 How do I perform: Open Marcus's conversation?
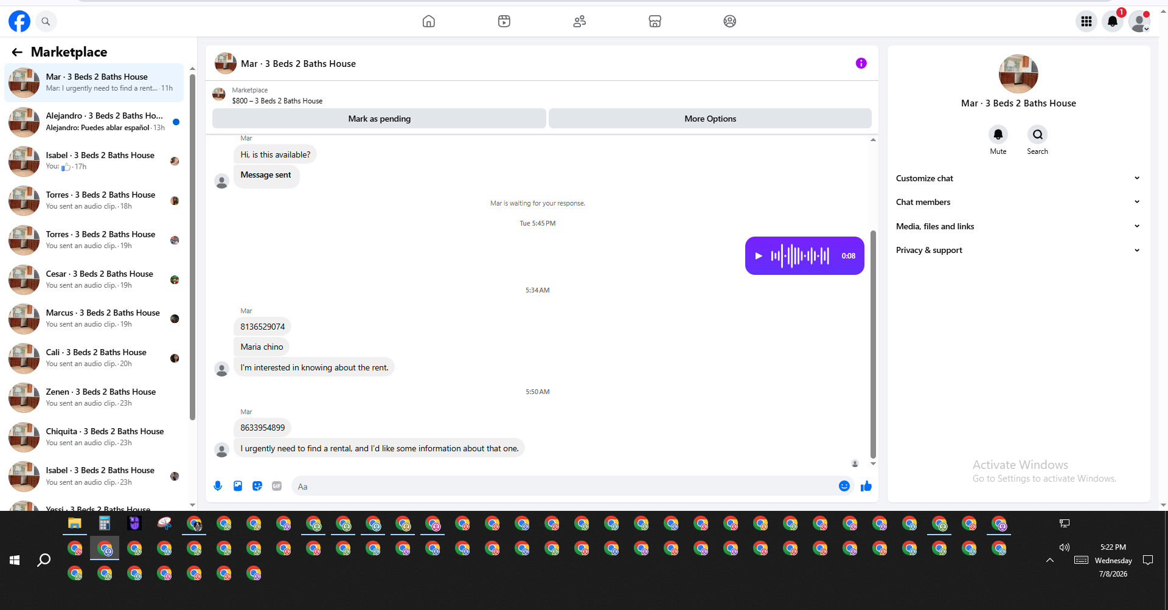[x=94, y=319]
